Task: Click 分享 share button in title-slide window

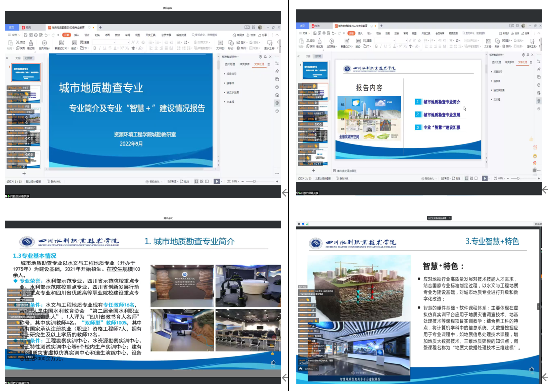Action: (263, 35)
